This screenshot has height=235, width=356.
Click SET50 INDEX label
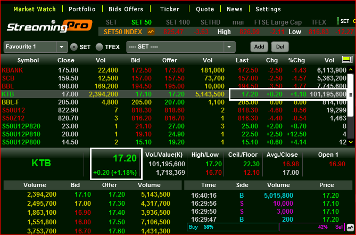pos(123,32)
